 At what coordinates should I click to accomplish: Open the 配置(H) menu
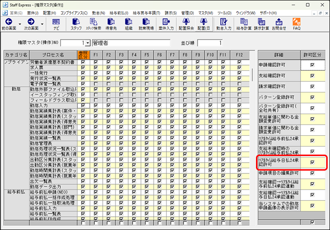(49, 13)
